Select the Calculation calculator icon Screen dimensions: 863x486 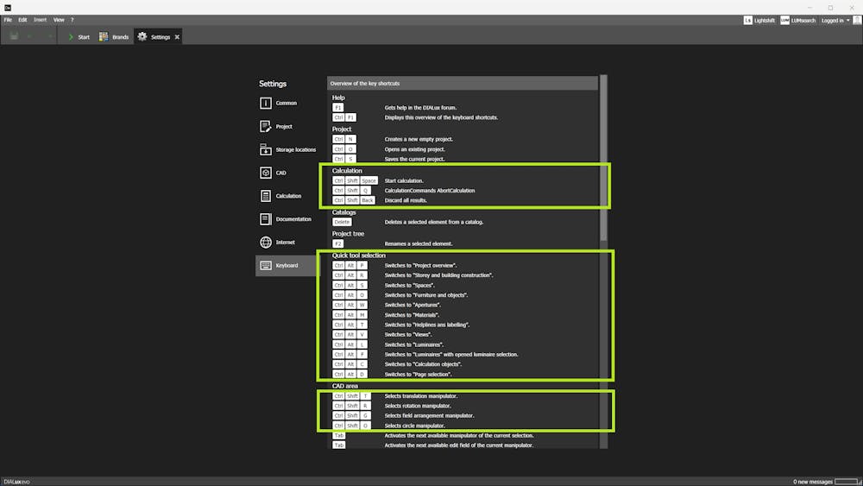[x=265, y=195]
